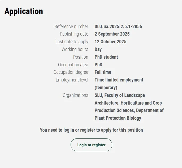
Task: Click the Organizations label
Action: click(x=75, y=95)
